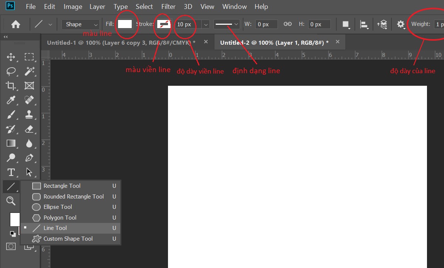Select the Brush tool

(11, 115)
